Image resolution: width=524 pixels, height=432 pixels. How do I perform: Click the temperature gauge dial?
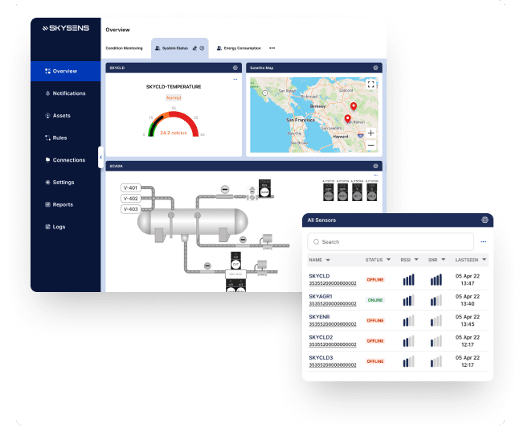point(173,122)
